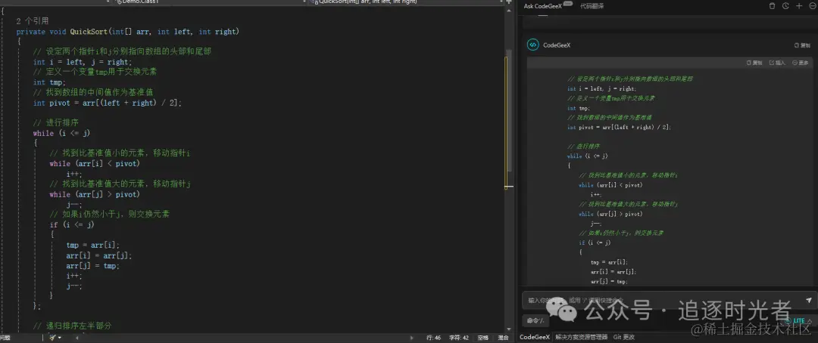The image size is (818, 343).
Task: Click the QuickSort method name in editor
Action: [89, 32]
